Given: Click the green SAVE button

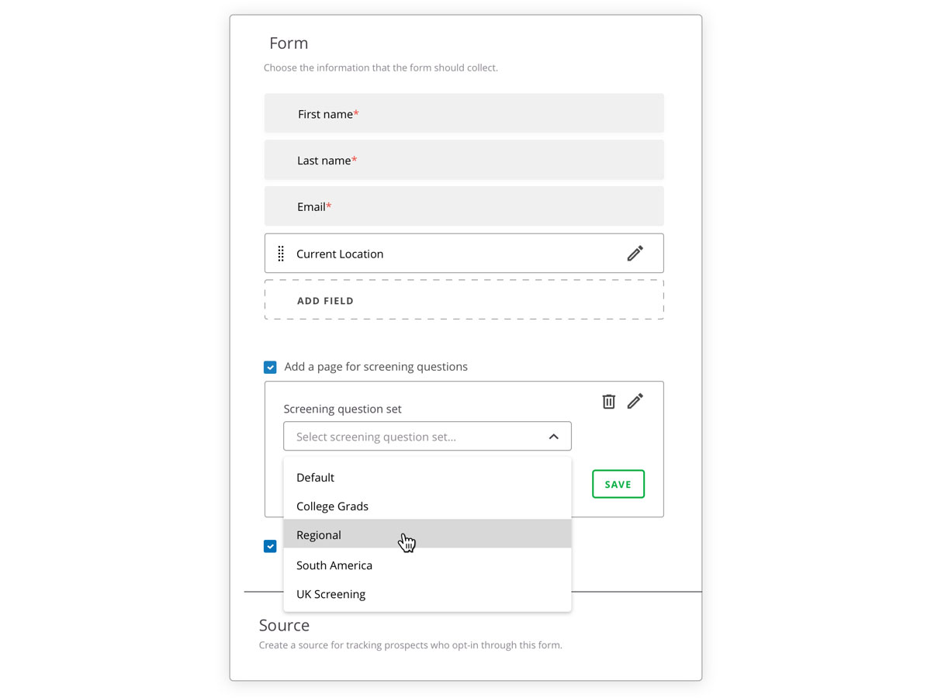Looking at the screenshot, I should click(618, 484).
